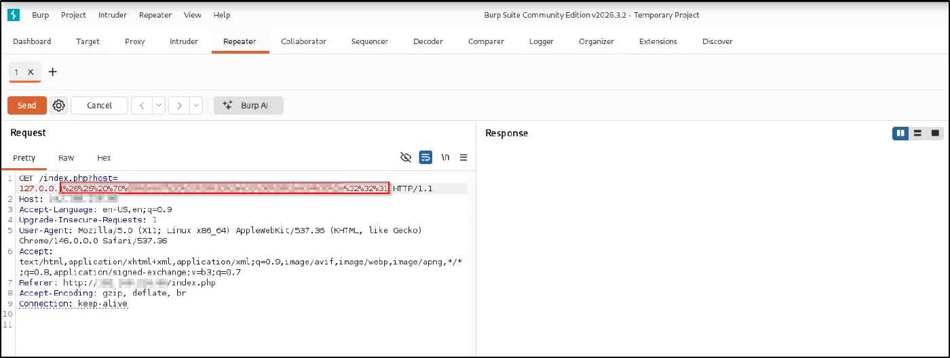Screen dimensions: 950x358
Task: Open Repeater send settings gear
Action: point(58,105)
